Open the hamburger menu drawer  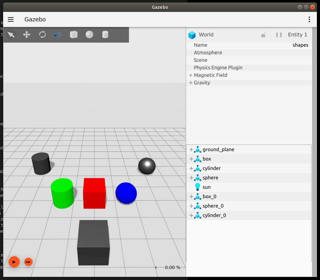coord(11,19)
